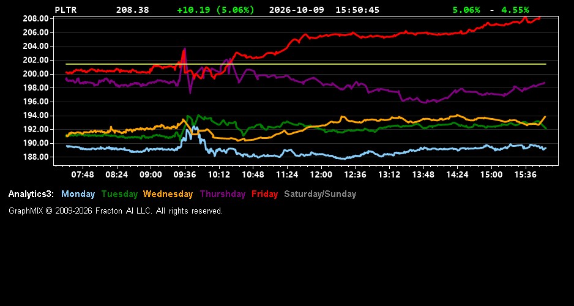
Task: Click the 12:36 time axis label
Action: 355,174
